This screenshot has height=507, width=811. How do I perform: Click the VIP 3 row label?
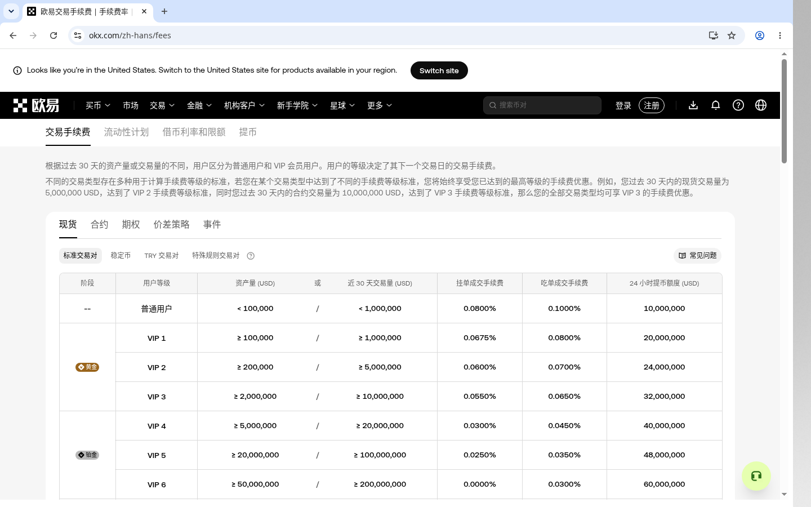[x=157, y=397]
